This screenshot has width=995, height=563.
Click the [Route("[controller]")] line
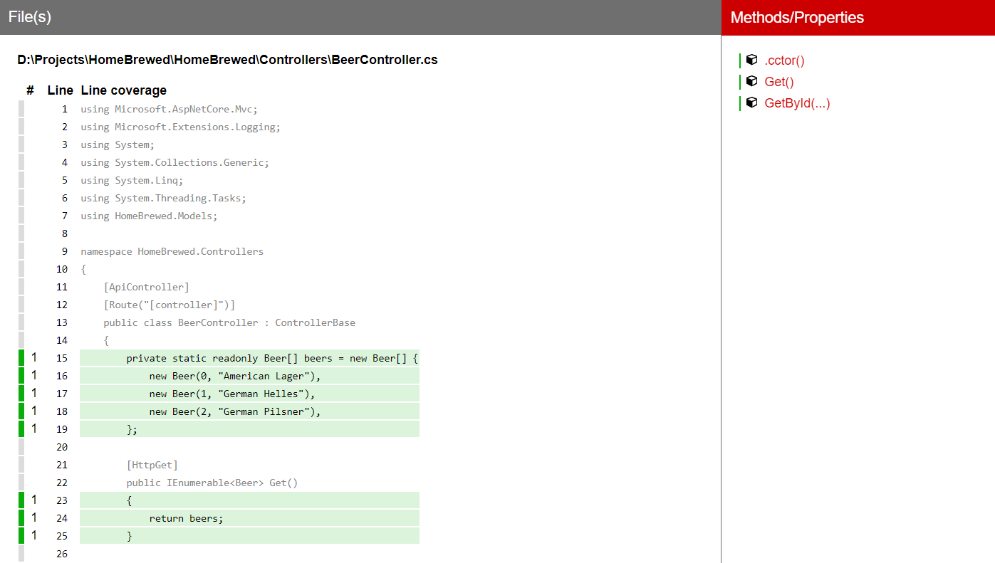point(169,305)
